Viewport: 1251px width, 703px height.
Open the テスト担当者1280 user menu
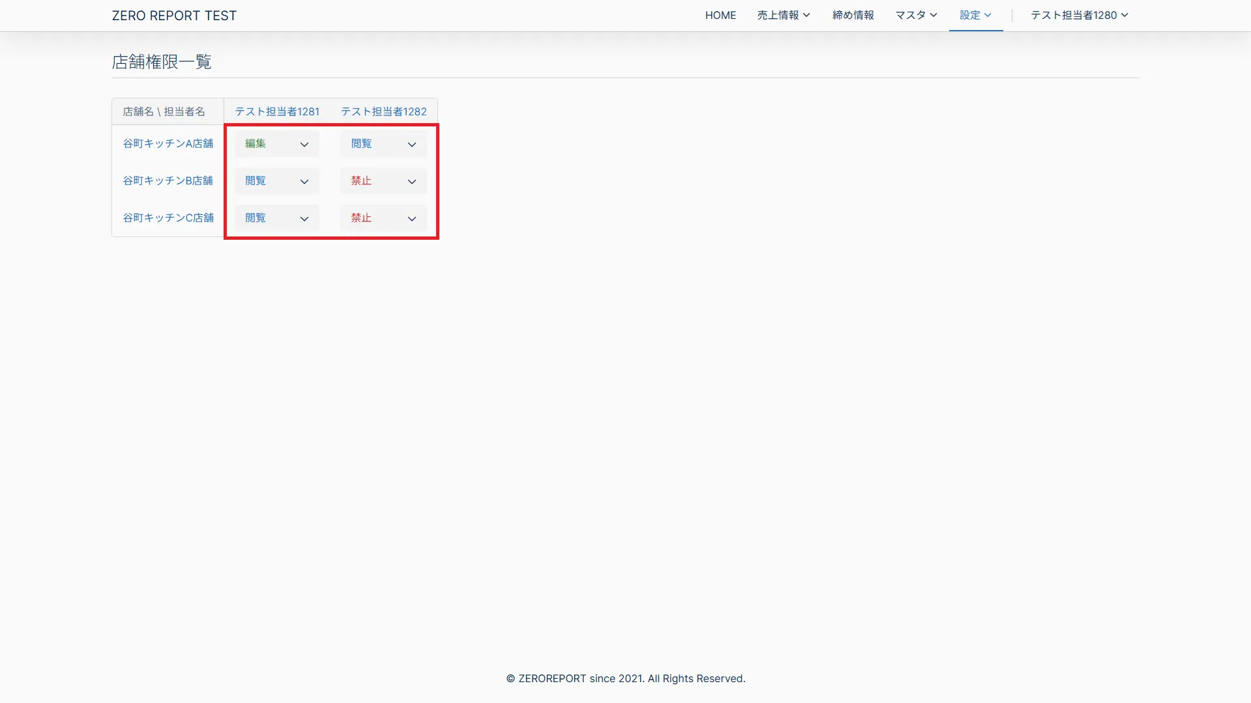pyautogui.click(x=1079, y=15)
